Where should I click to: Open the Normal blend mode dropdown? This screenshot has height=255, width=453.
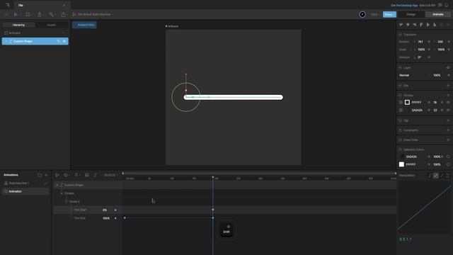point(414,75)
